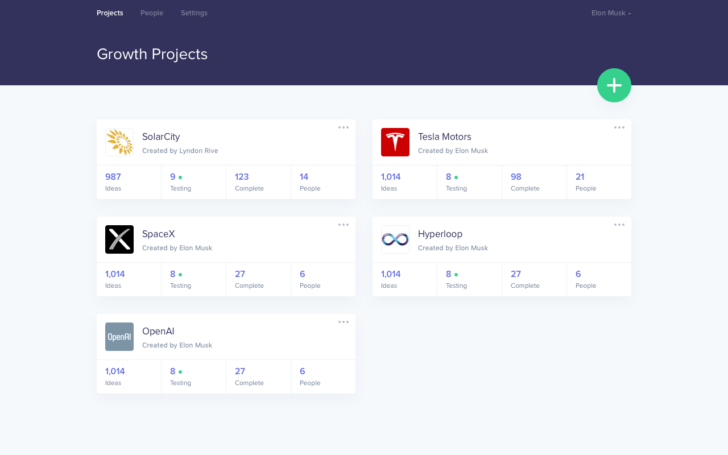Screen dimensions: 728x455
Task: View Tesla Motors' 8 Testing items
Action: (469, 182)
